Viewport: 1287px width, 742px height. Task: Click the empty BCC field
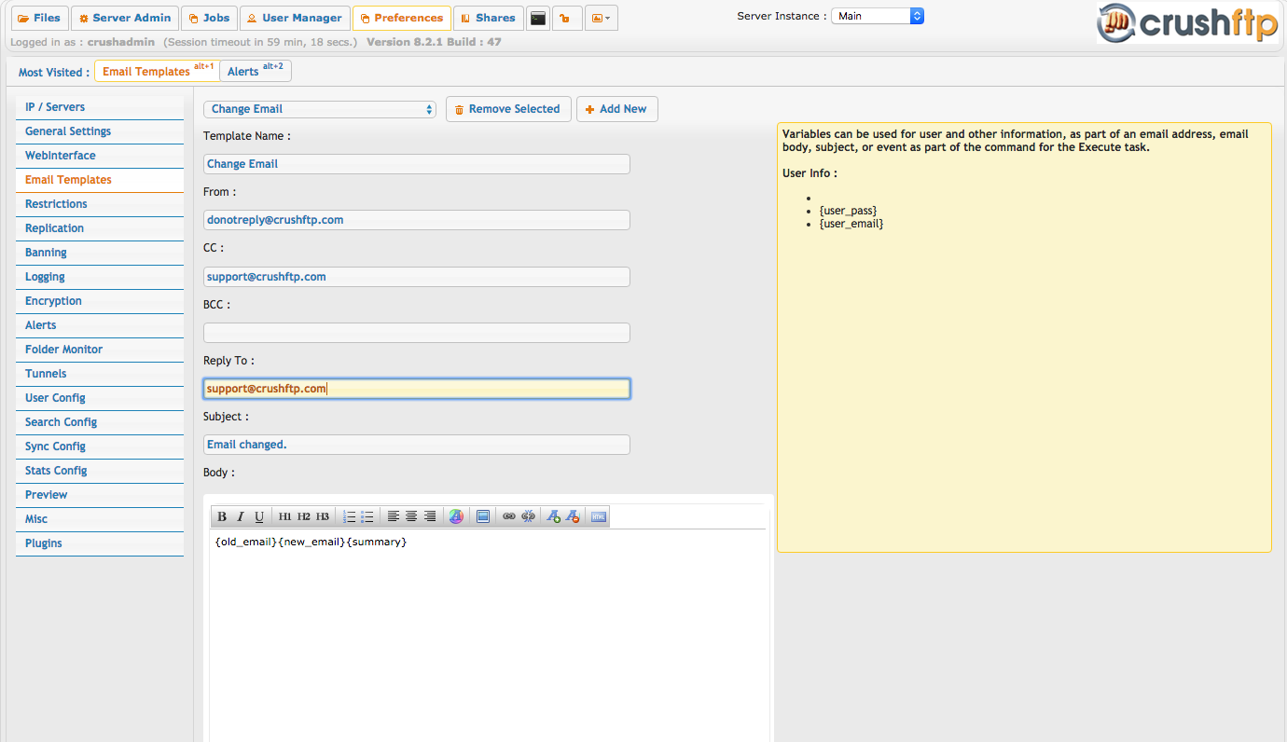coord(417,333)
